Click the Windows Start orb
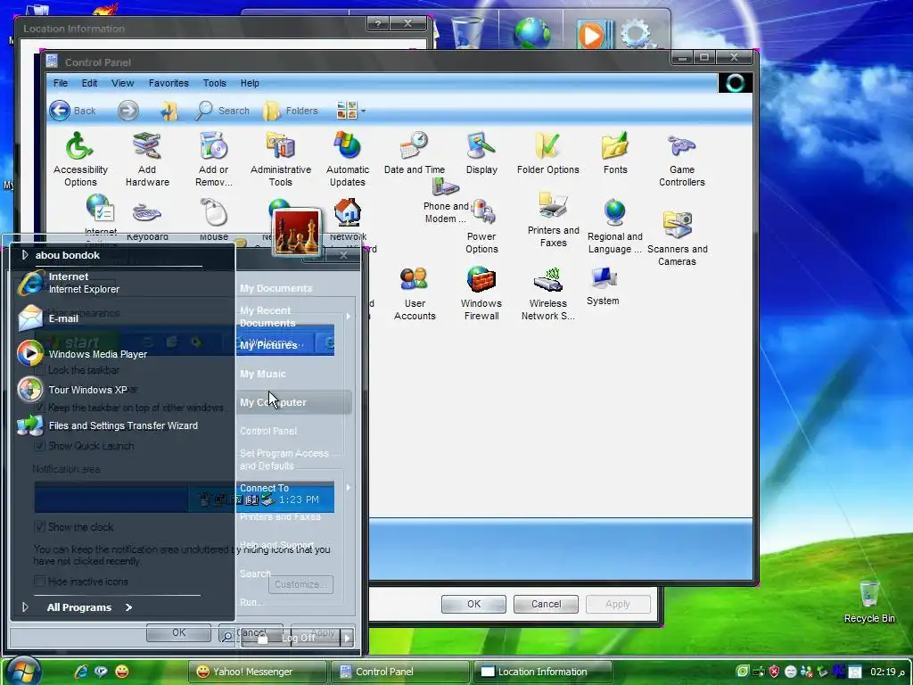913x685 pixels. point(24,671)
